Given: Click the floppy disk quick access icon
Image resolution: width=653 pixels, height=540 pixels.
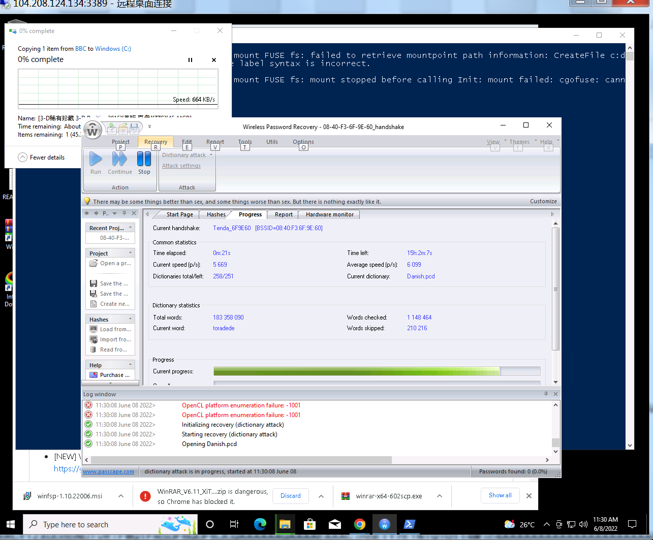Looking at the screenshot, I should click(x=134, y=127).
